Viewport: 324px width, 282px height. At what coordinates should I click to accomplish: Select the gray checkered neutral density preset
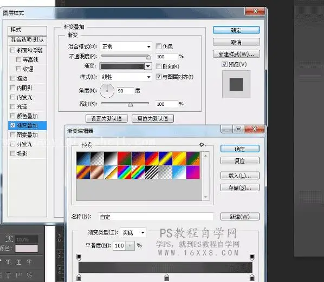point(165,172)
